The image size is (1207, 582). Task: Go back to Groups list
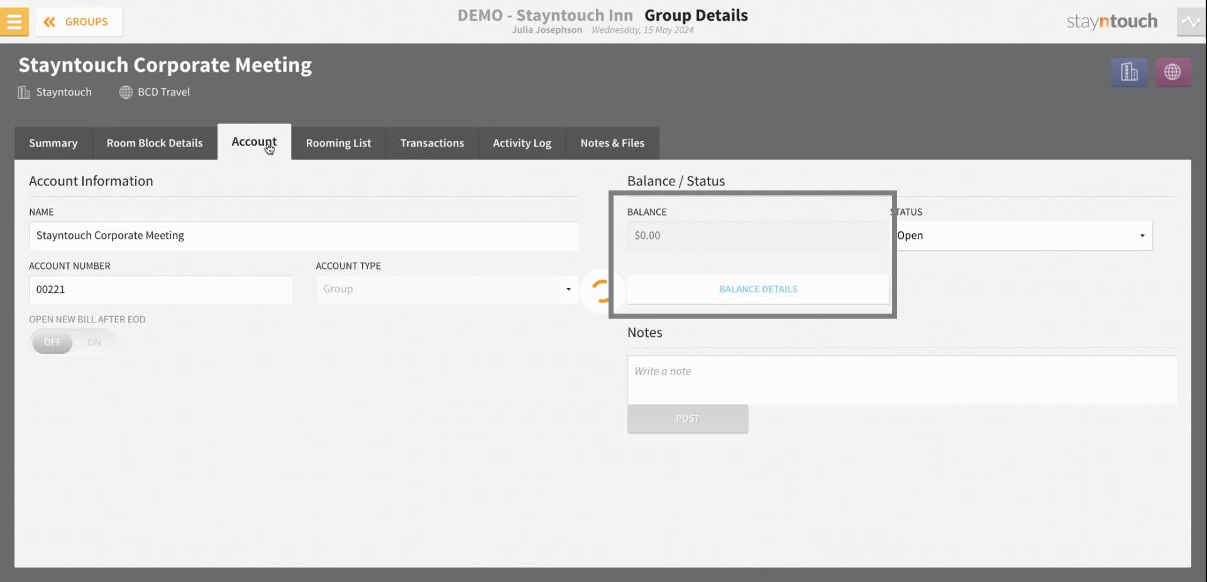(x=79, y=22)
